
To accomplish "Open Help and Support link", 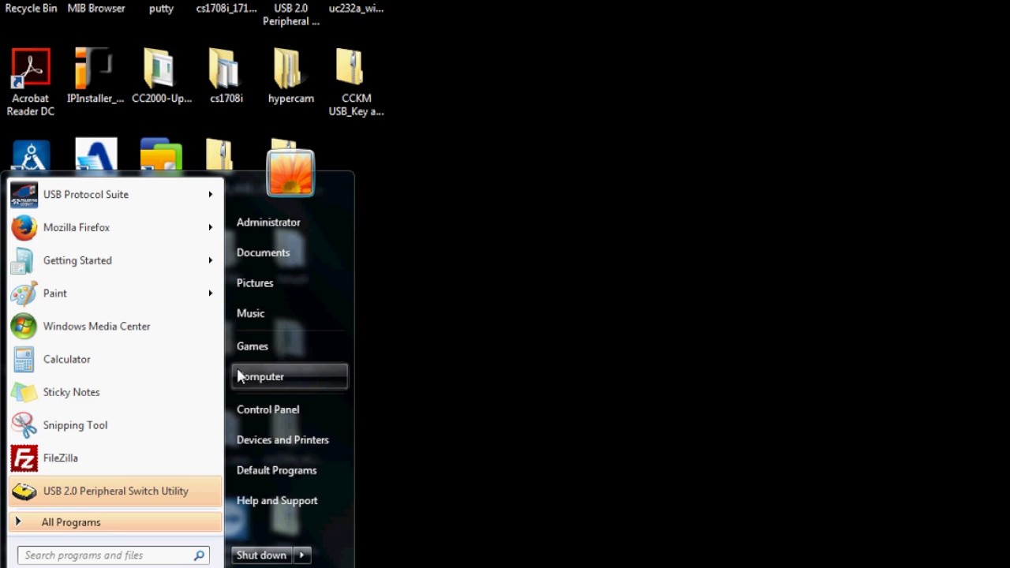I will click(277, 500).
